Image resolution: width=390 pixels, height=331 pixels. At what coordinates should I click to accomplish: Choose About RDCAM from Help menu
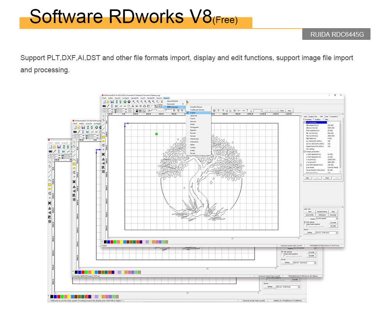click(172, 101)
